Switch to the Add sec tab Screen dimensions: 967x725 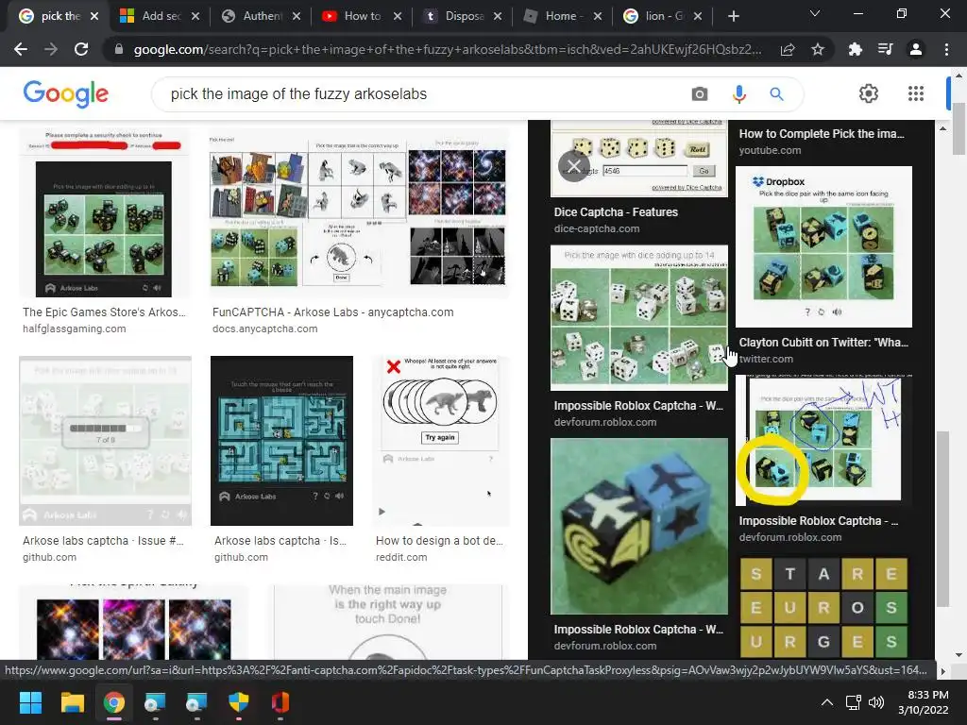[161, 17]
